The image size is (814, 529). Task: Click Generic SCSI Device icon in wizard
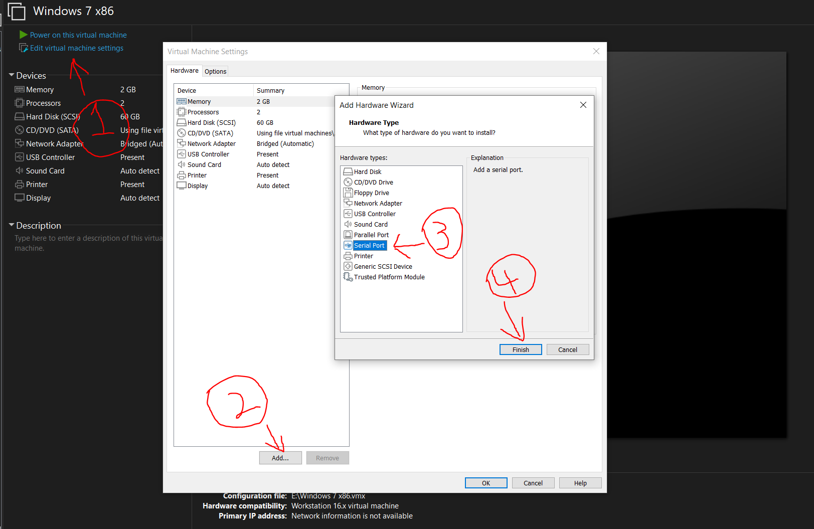click(348, 266)
